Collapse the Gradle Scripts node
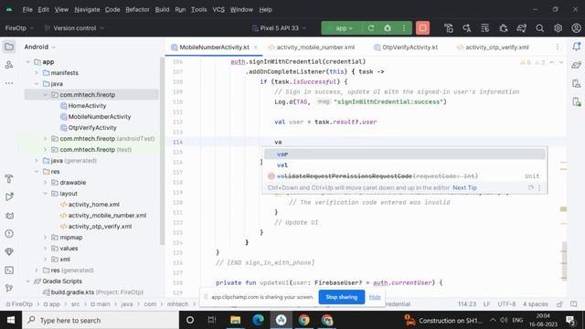 [x=28, y=281]
